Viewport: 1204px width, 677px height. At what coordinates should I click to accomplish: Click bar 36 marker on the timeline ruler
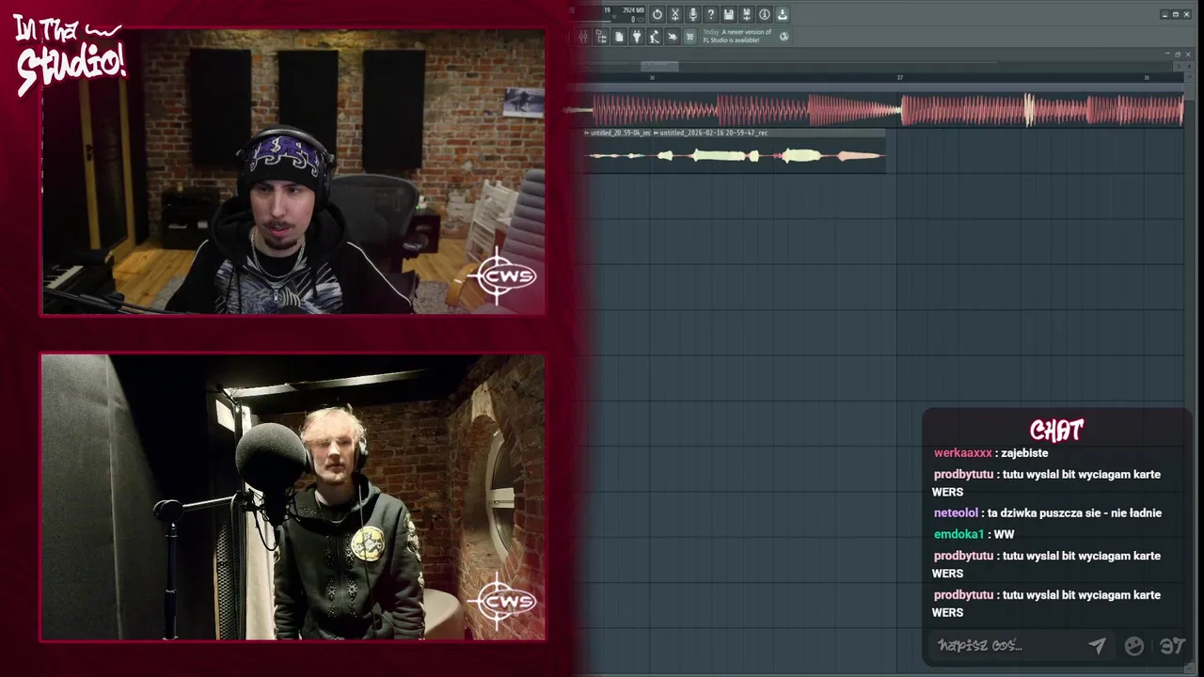click(652, 78)
